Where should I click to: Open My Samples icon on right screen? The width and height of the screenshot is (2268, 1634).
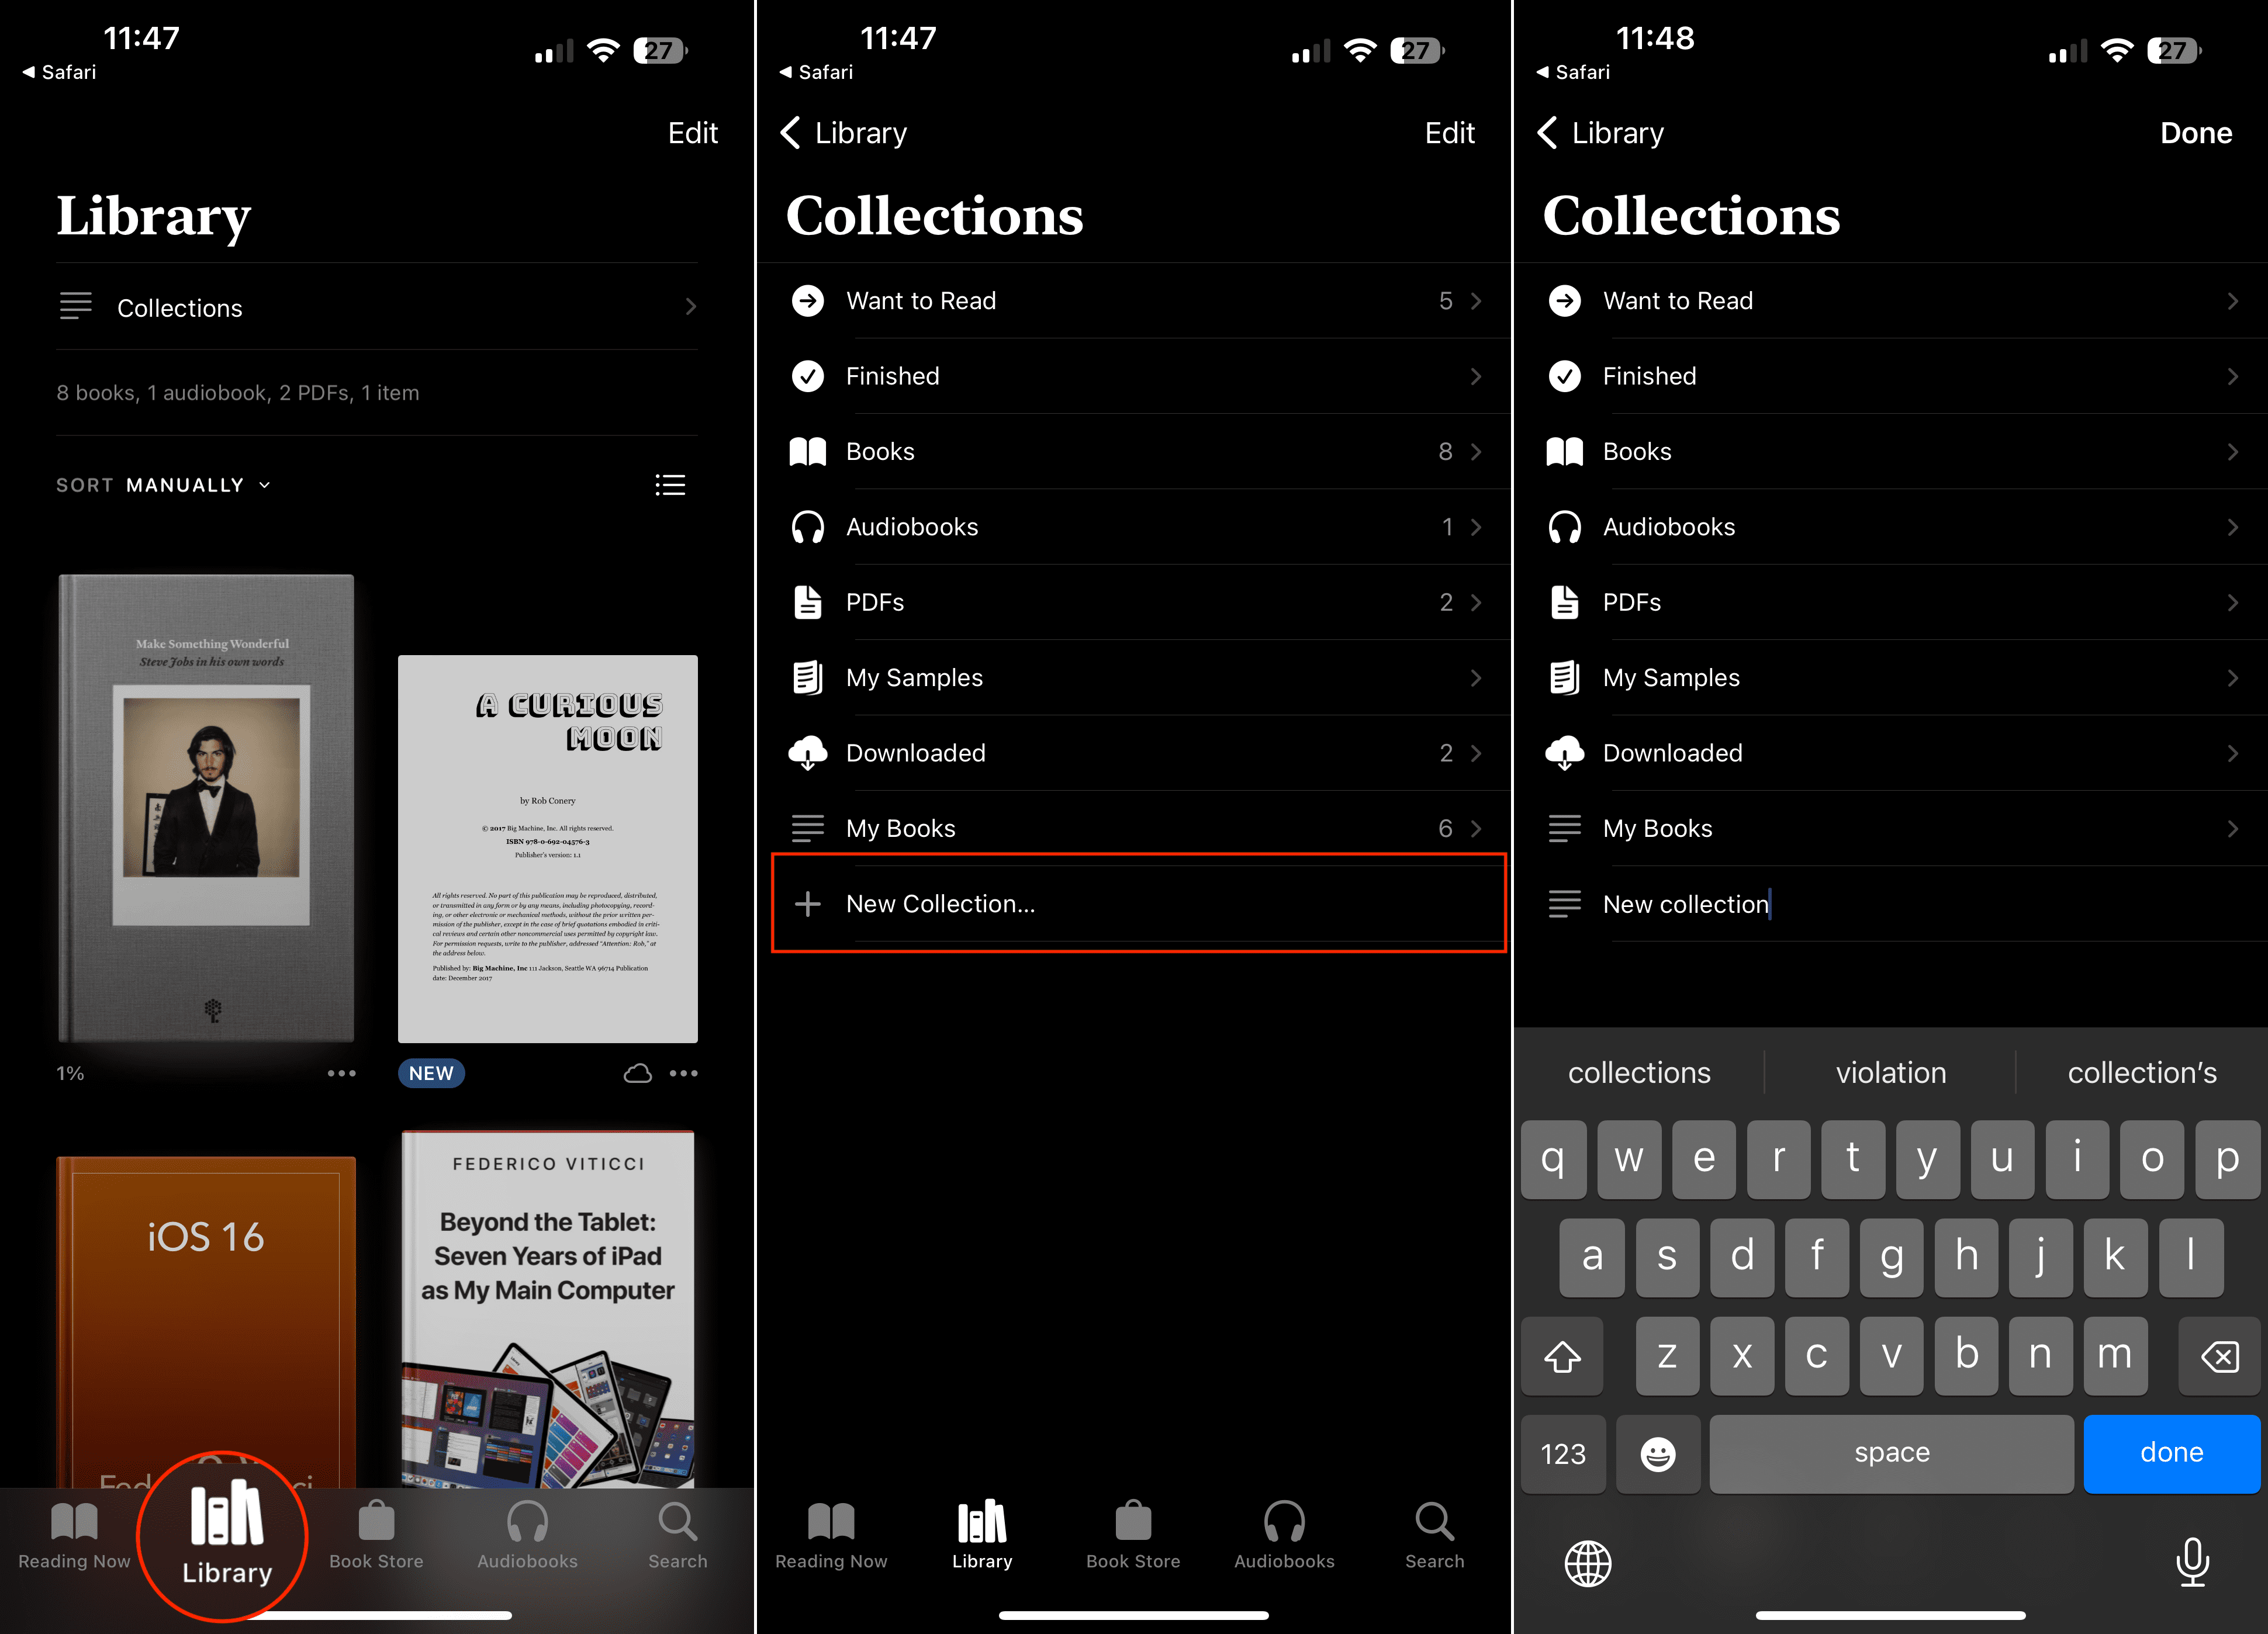coord(1565,678)
